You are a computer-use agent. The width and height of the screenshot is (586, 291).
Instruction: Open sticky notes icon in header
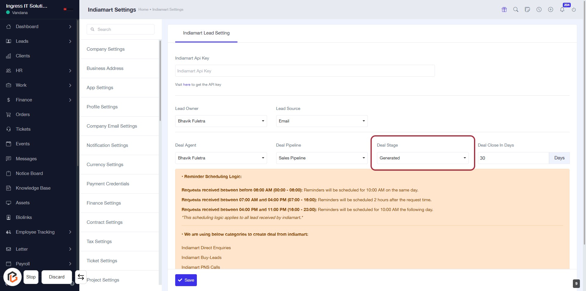pyautogui.click(x=527, y=9)
